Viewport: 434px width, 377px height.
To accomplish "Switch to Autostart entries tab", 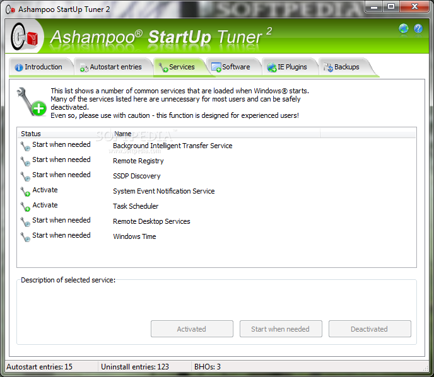I will 114,67.
